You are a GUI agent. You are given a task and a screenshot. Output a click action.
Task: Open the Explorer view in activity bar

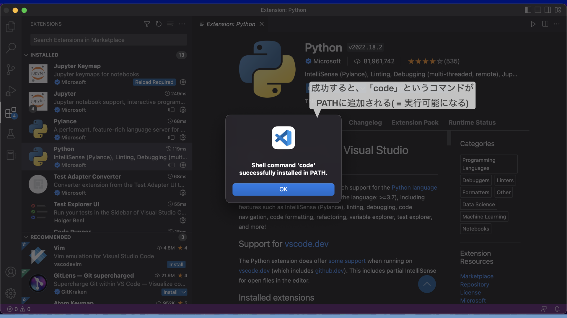(x=11, y=27)
